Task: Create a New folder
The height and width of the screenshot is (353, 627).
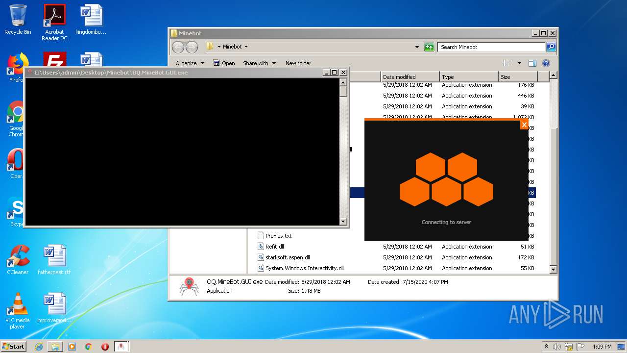Action: click(x=298, y=63)
